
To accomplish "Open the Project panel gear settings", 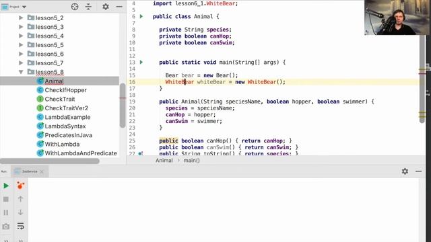I will coord(106,7).
